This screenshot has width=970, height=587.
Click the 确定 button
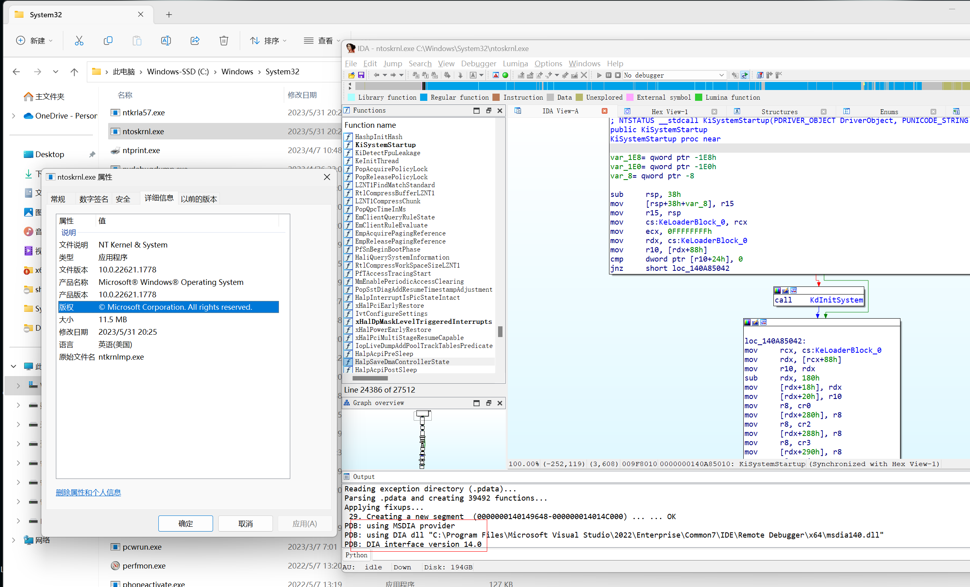tap(185, 524)
